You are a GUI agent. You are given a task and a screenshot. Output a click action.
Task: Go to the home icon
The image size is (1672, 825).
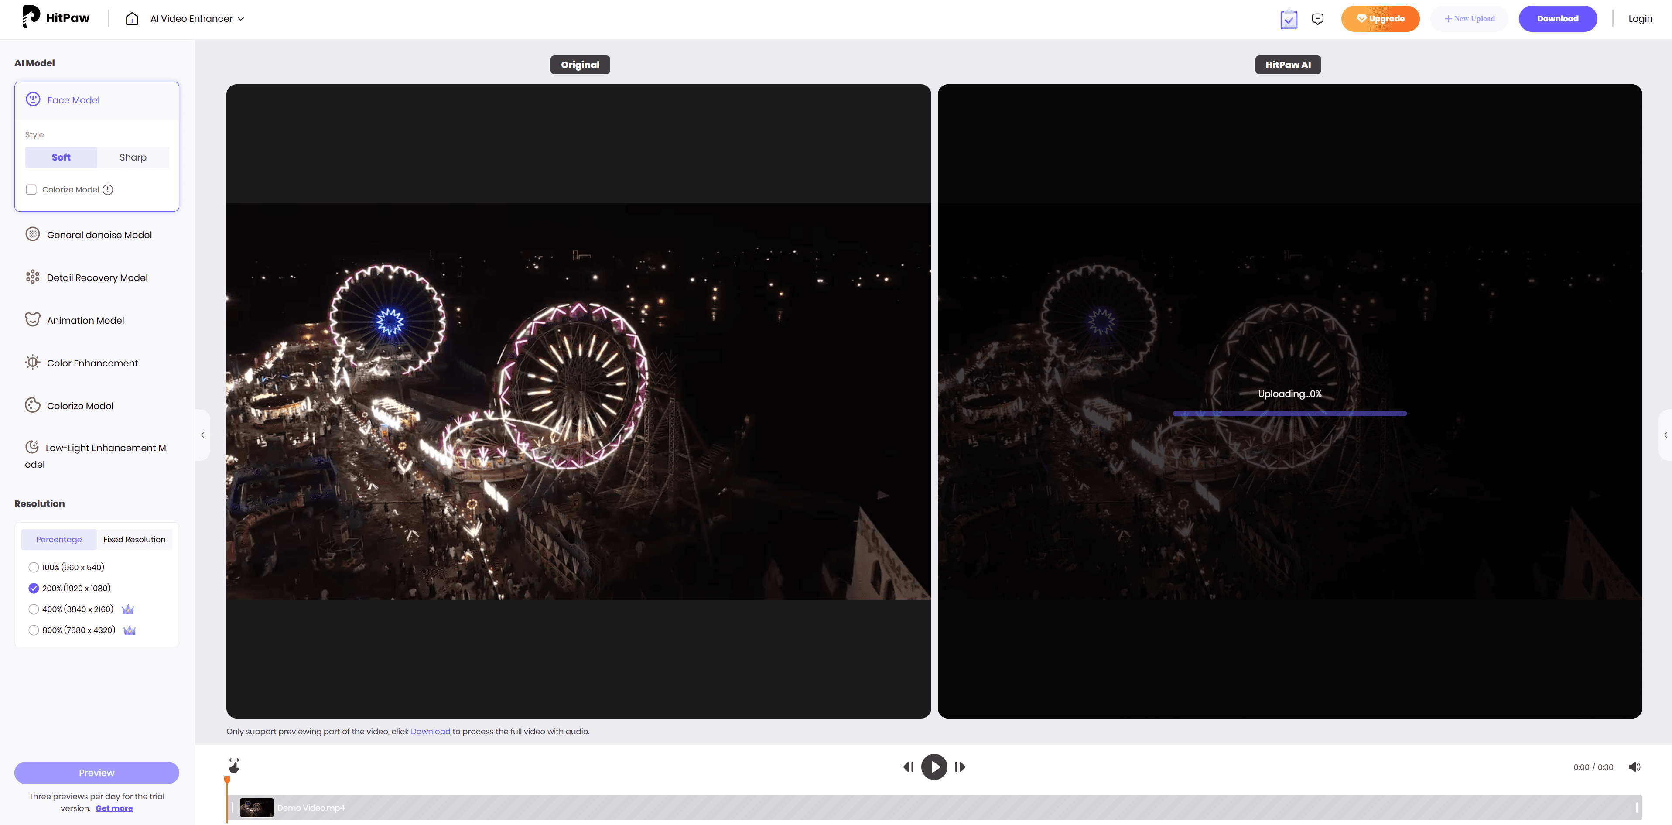(132, 19)
